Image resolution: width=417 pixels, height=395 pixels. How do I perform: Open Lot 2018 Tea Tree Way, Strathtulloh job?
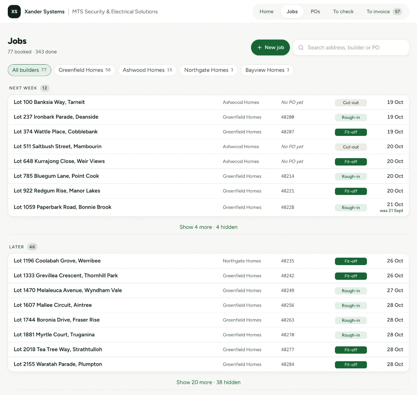point(209,350)
